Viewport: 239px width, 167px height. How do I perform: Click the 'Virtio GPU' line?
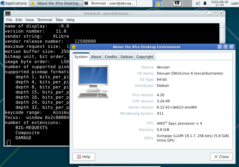pos(166,140)
